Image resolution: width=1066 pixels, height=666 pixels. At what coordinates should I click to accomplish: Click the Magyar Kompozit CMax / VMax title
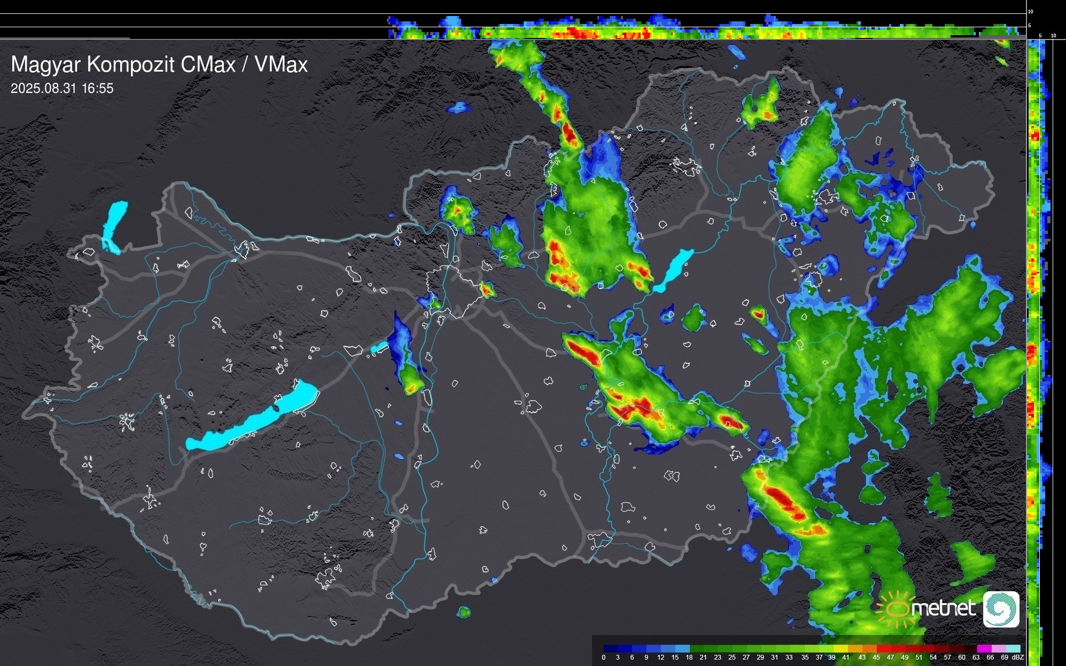159,65
